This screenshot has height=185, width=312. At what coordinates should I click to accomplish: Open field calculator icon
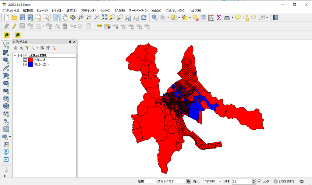point(211,17)
